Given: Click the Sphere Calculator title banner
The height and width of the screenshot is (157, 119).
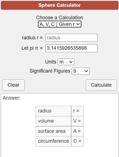Looking at the screenshot, I should (x=60, y=5).
